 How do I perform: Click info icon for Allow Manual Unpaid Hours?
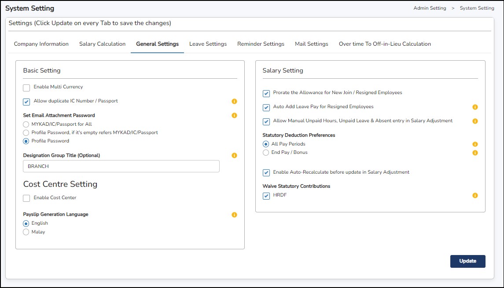(x=475, y=121)
